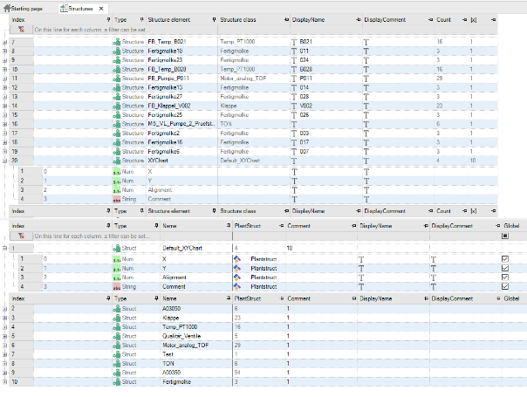Click structure icon of Fertigmolke23 row

point(117,60)
